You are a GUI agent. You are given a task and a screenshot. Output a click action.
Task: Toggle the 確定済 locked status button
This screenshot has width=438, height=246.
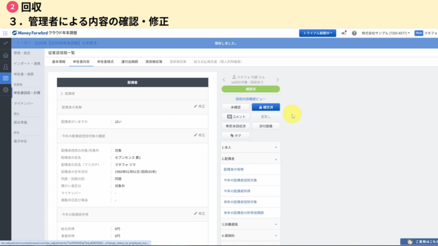pyautogui.click(x=266, y=107)
